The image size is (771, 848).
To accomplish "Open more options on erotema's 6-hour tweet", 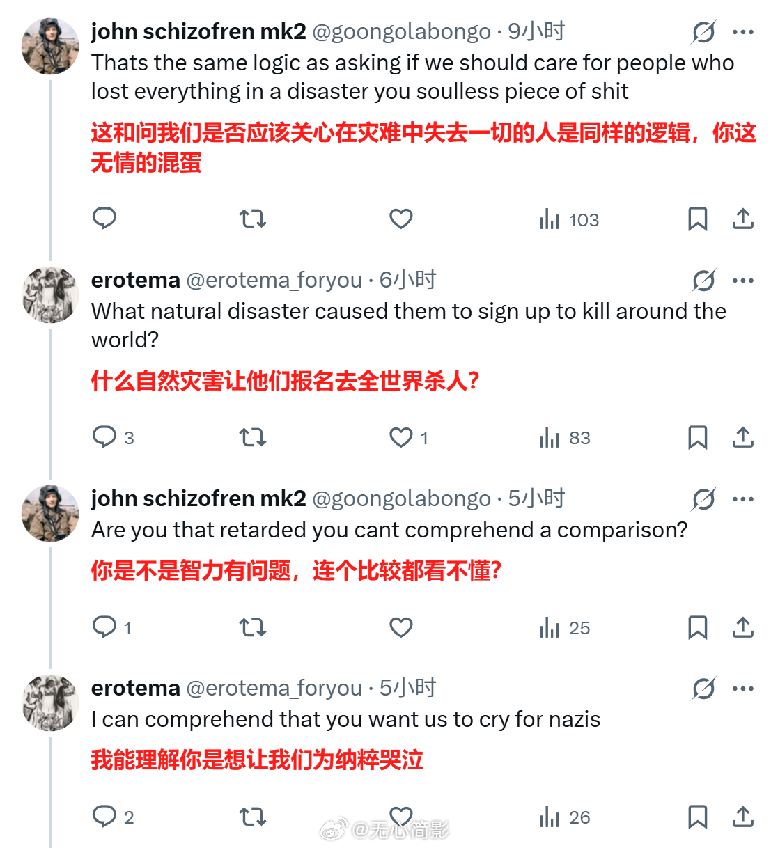I will click(x=743, y=280).
